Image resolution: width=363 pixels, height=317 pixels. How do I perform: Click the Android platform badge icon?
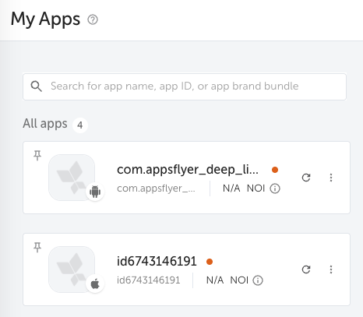[95, 192]
